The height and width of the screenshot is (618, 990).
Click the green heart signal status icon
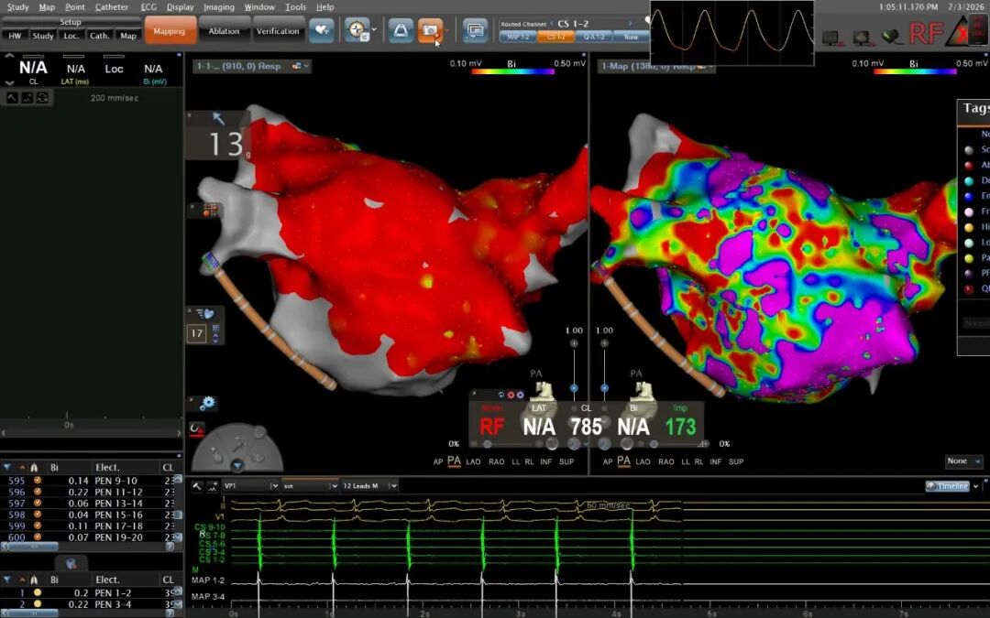pos(892,38)
